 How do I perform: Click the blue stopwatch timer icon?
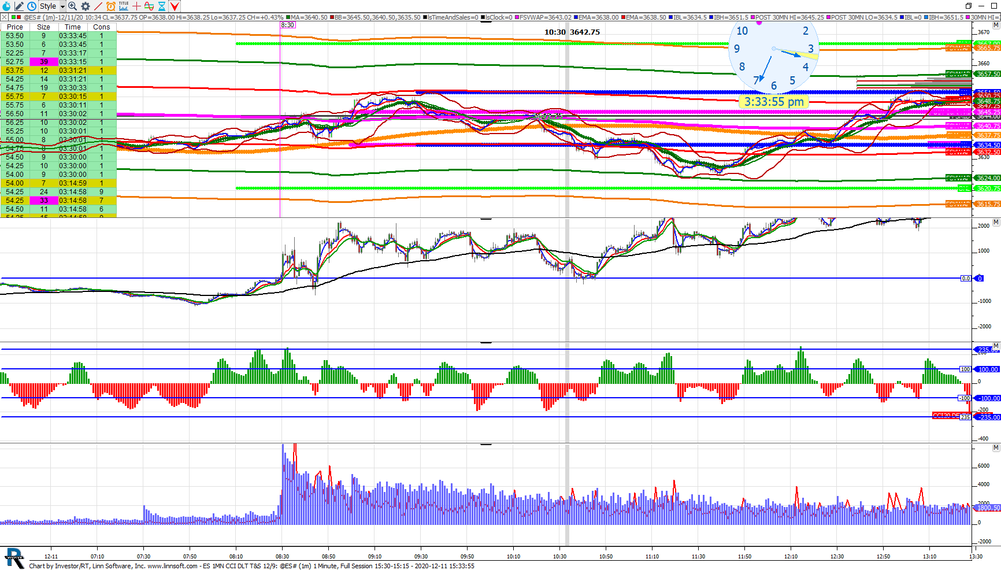tap(6, 6)
